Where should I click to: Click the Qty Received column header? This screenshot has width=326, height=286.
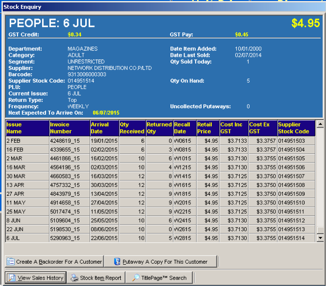[132, 128]
